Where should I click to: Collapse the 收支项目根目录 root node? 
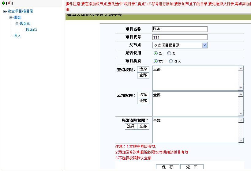(x=5, y=11)
